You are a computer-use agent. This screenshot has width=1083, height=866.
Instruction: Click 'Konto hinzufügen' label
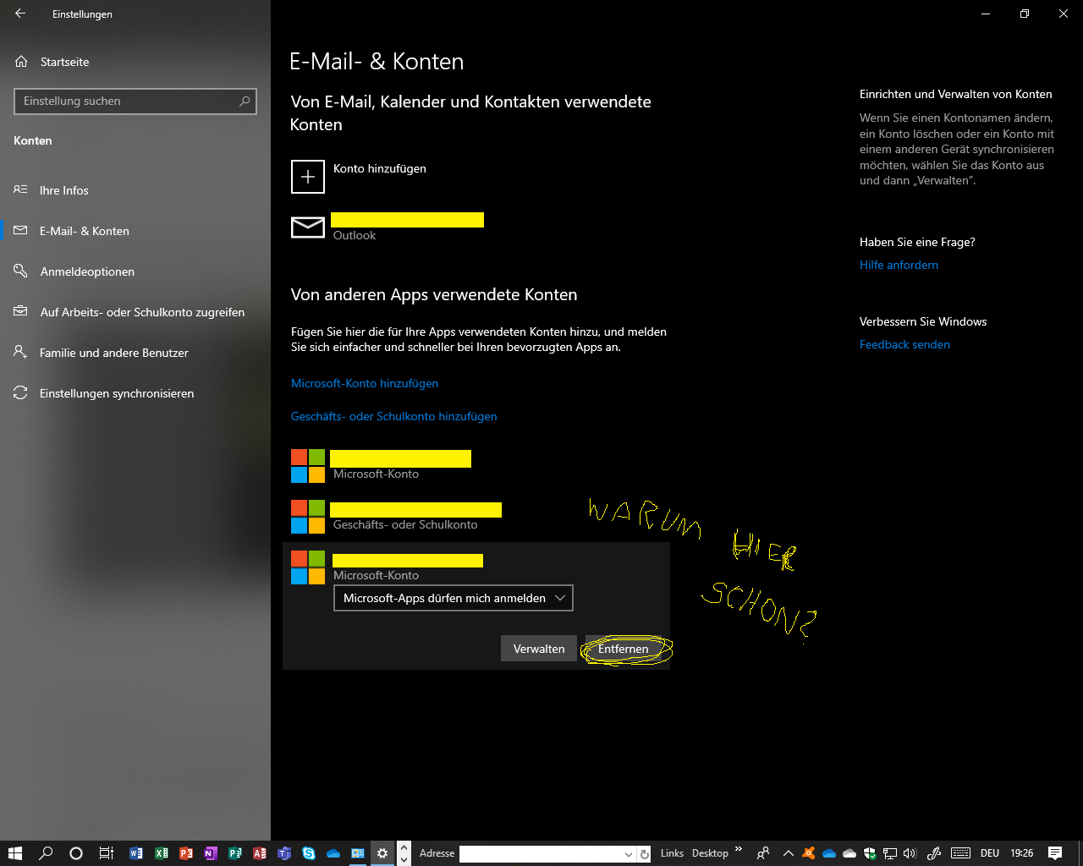(380, 168)
